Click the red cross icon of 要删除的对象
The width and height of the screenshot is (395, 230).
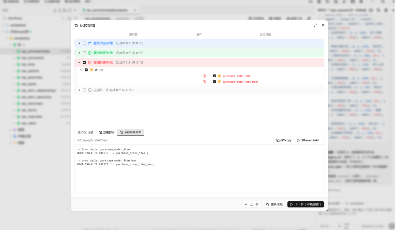point(90,63)
